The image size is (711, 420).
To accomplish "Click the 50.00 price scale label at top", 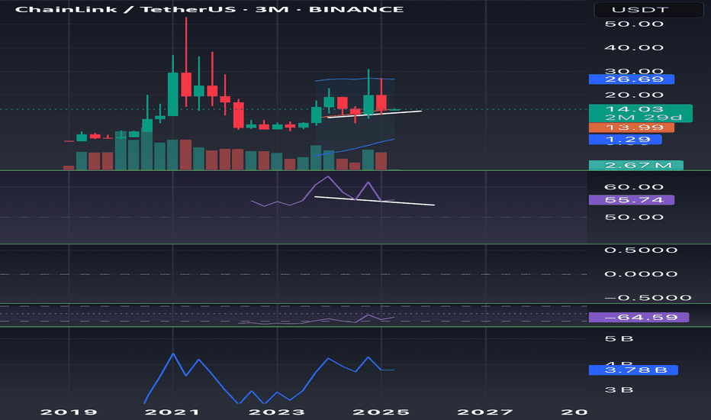I will [634, 24].
